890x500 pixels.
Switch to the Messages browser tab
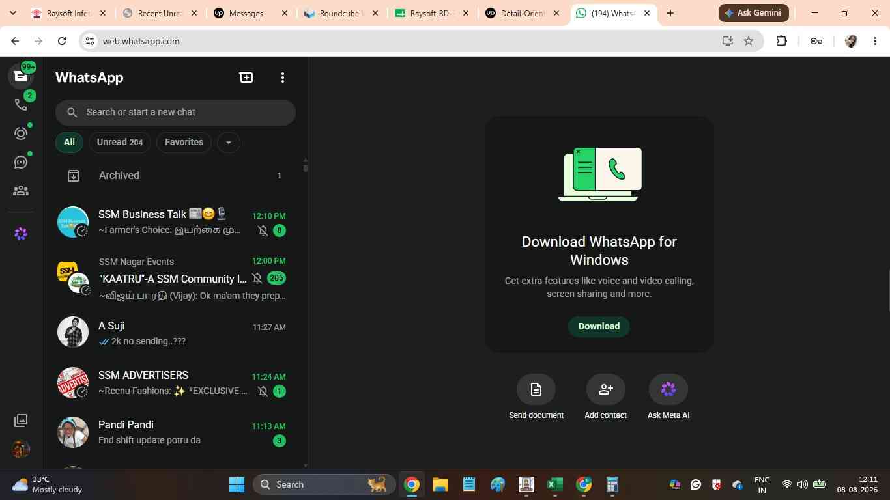(x=251, y=13)
